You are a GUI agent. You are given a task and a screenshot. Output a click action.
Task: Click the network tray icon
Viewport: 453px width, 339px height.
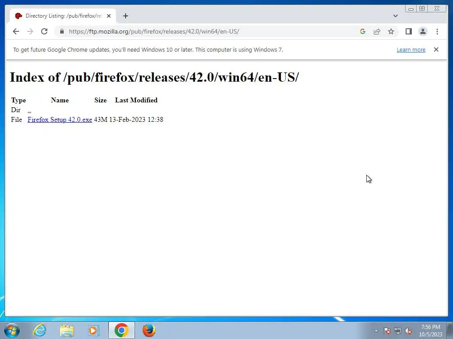coord(398,331)
